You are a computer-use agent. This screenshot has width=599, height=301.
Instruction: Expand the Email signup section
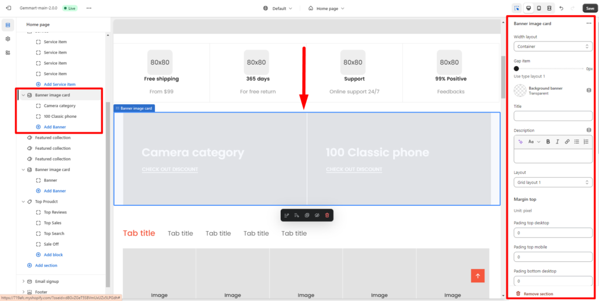click(23, 281)
